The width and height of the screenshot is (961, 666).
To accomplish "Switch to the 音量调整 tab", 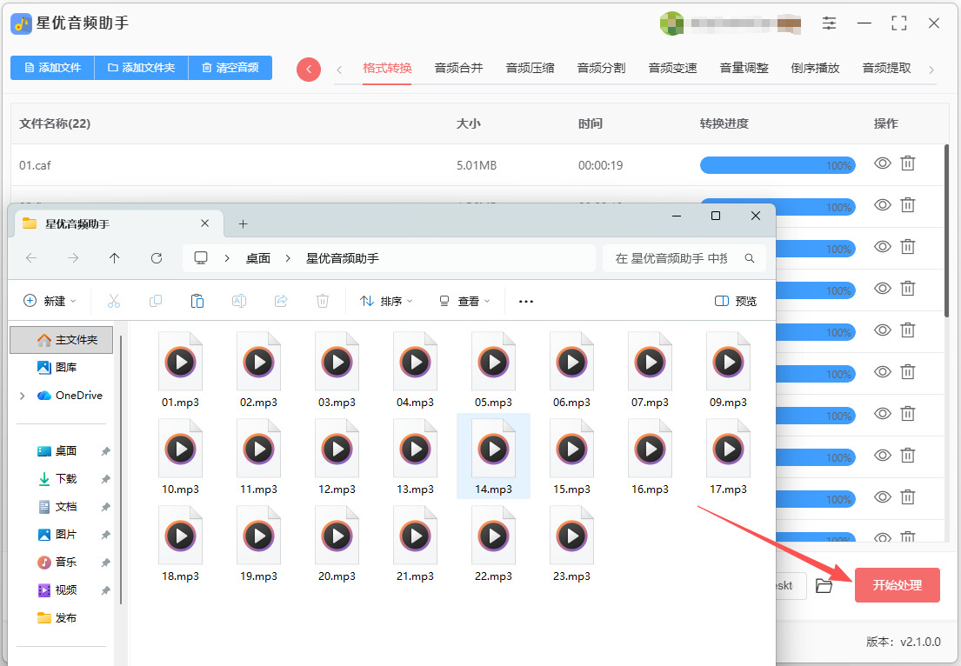I will pos(744,68).
